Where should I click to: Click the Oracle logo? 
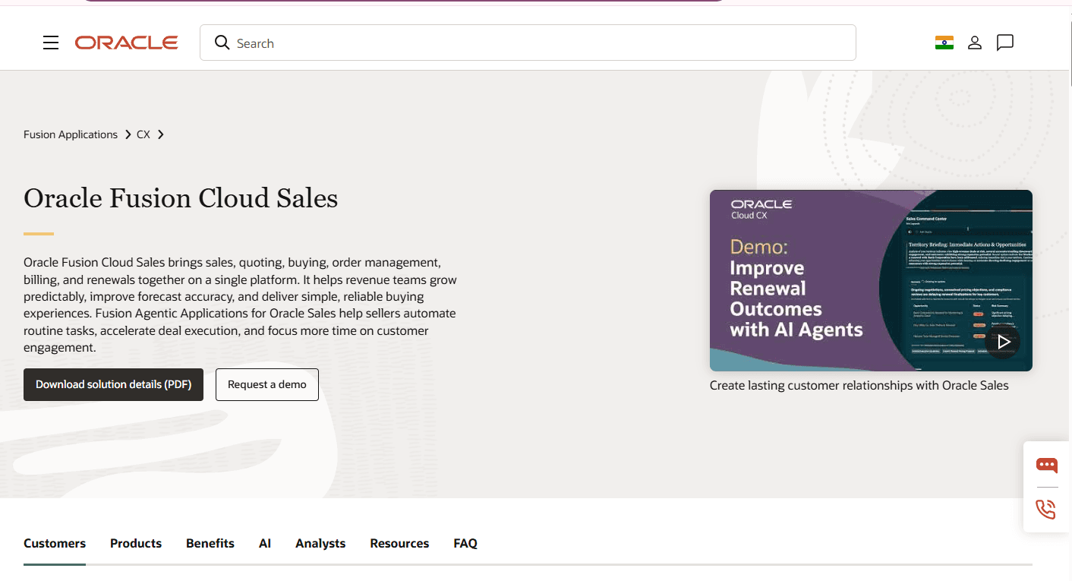[127, 43]
